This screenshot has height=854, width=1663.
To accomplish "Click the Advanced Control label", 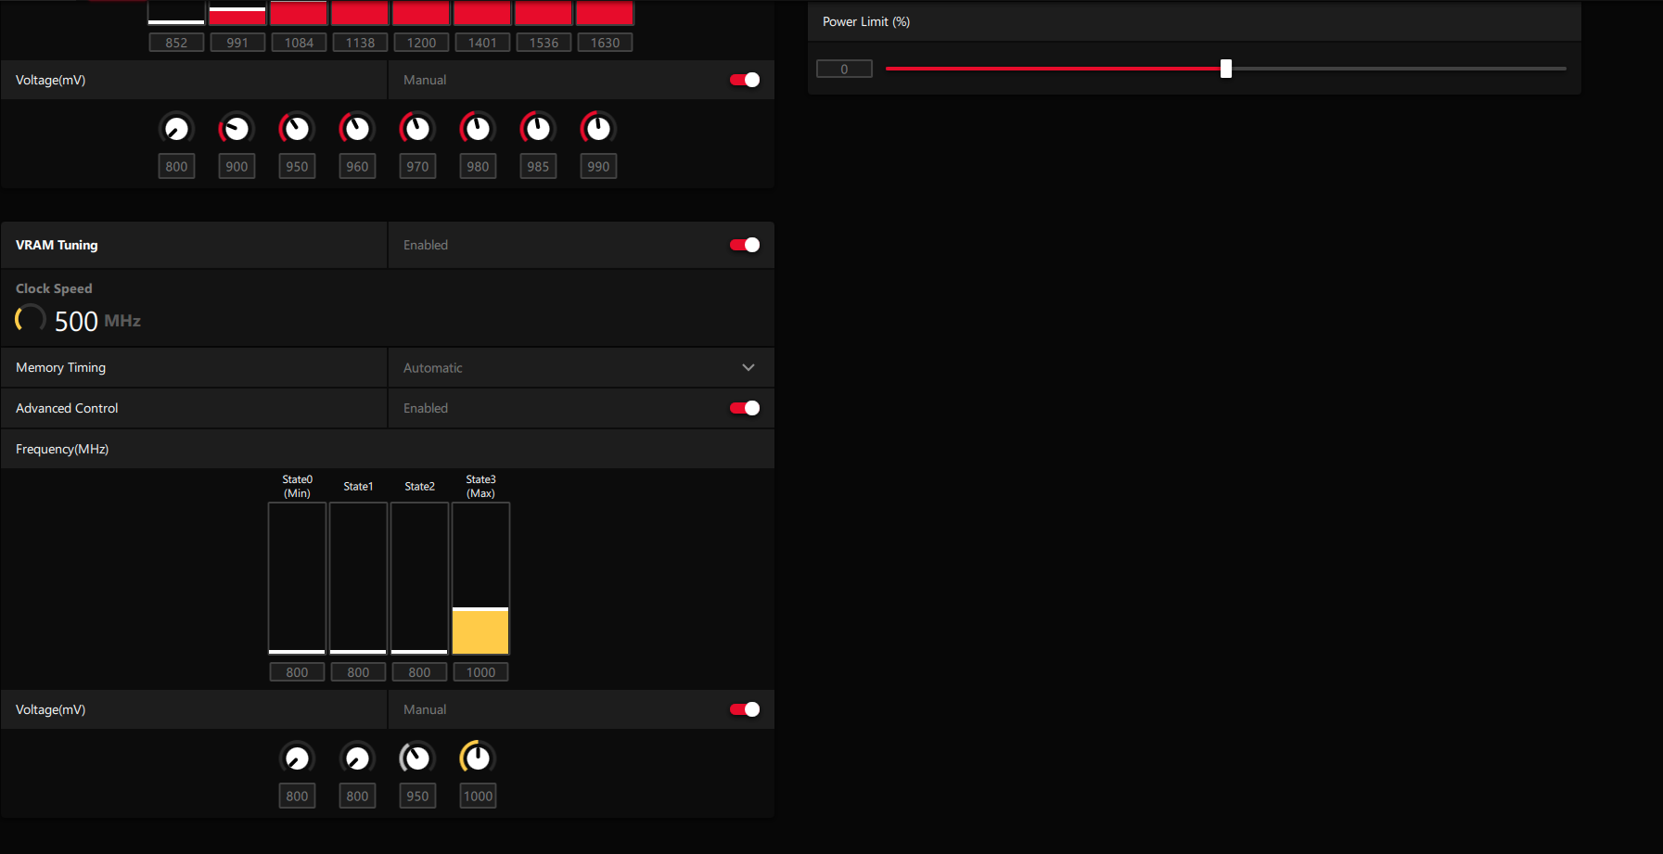I will pos(67,408).
